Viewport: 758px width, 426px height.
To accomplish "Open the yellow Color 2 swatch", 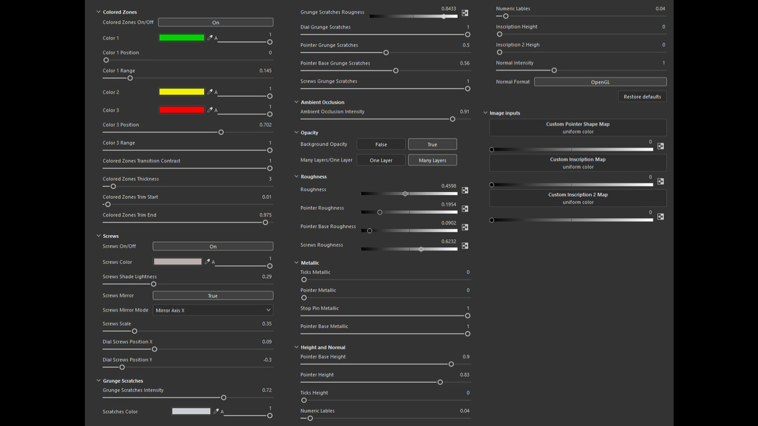I will [181, 92].
